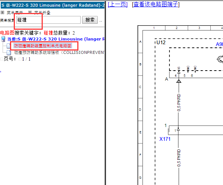This screenshot has height=185, width=223.
Task: Click the two dots link next to 搜索
Action: tap(101, 21)
